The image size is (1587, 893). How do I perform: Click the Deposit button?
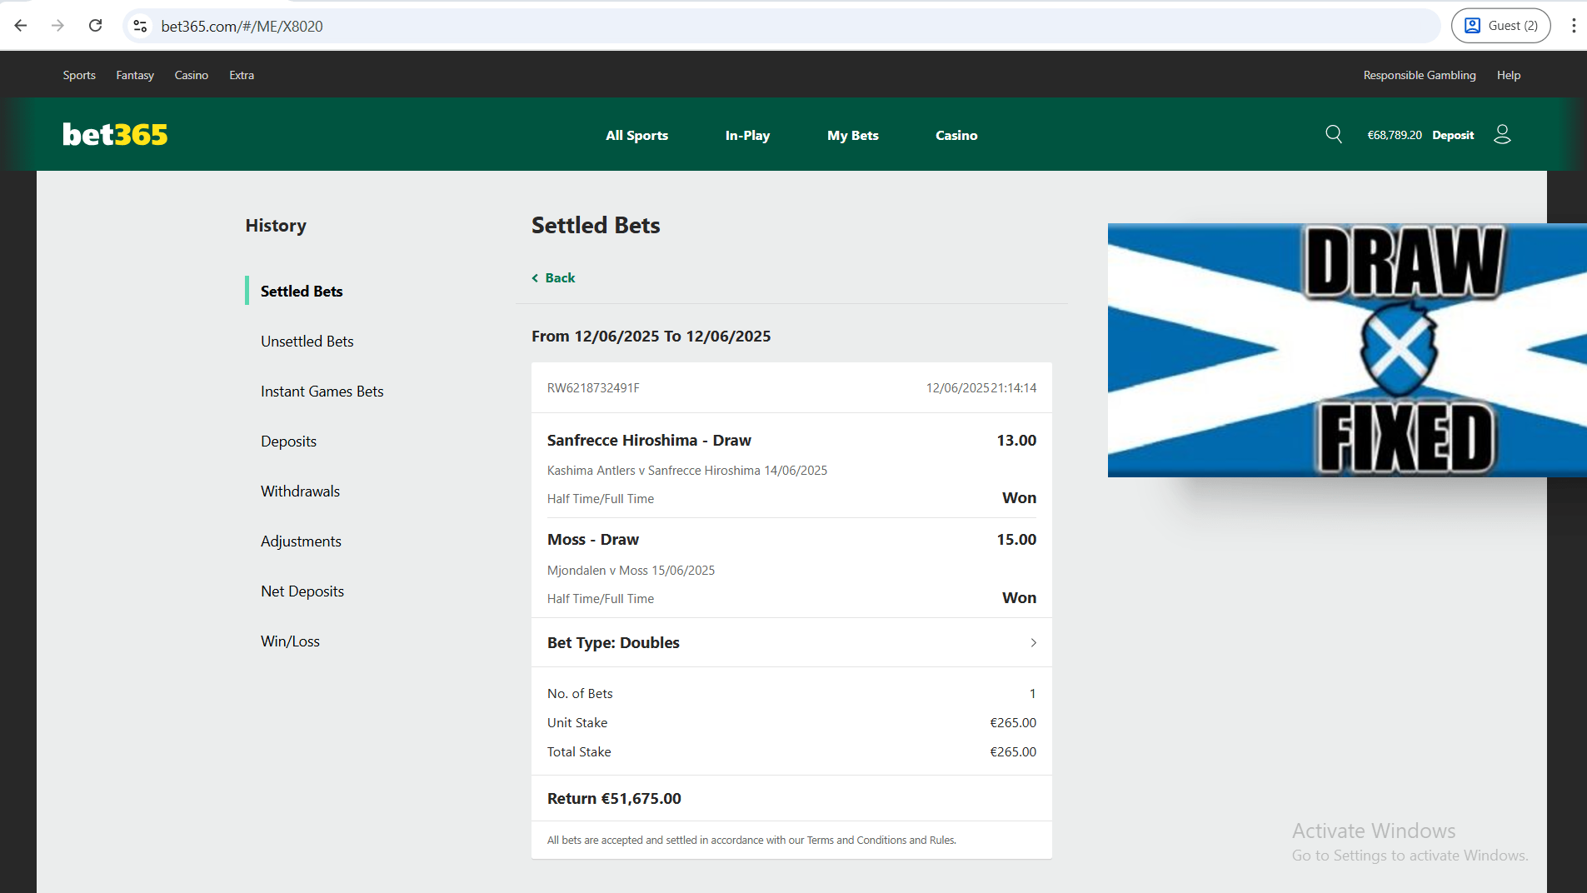pyautogui.click(x=1453, y=135)
